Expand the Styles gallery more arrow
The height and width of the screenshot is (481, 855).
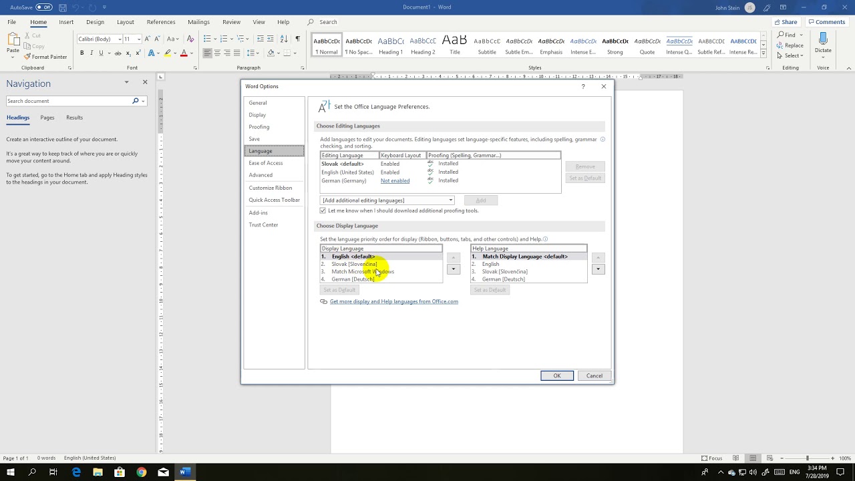(x=763, y=53)
